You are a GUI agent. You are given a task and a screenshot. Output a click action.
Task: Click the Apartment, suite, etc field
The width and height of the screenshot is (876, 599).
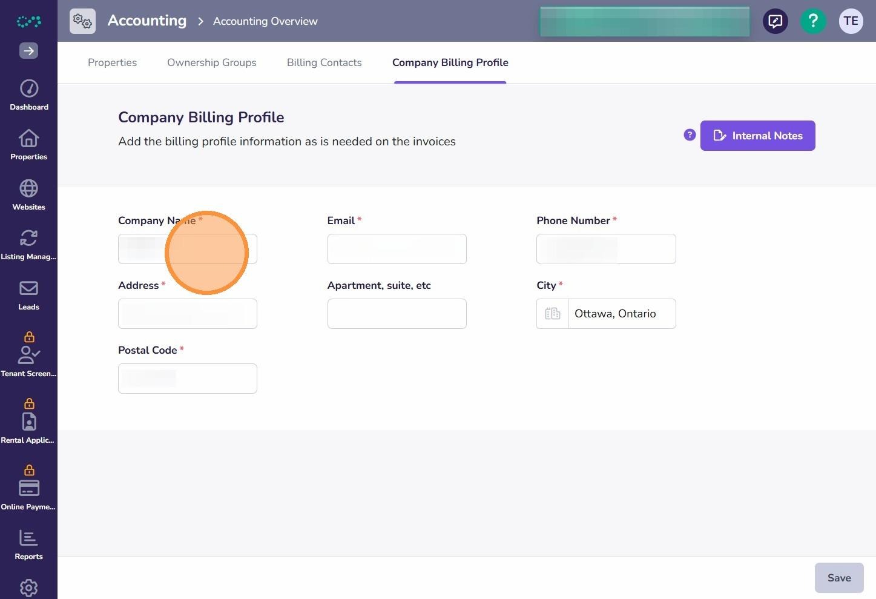[397, 314]
